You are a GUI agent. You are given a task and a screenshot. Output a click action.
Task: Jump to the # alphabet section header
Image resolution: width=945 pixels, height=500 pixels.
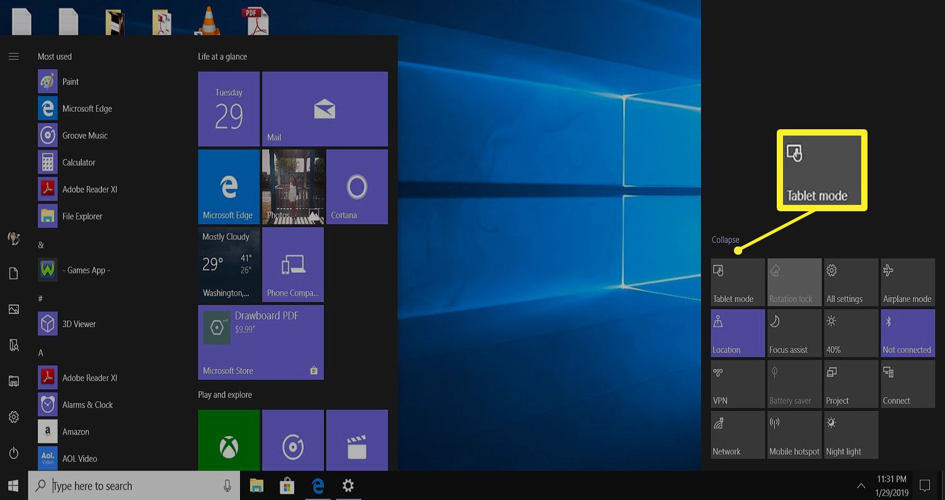40,298
